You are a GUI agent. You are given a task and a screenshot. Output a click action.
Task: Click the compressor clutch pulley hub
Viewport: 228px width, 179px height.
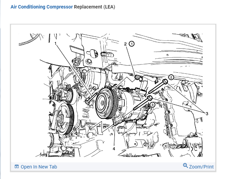[x=102, y=103]
